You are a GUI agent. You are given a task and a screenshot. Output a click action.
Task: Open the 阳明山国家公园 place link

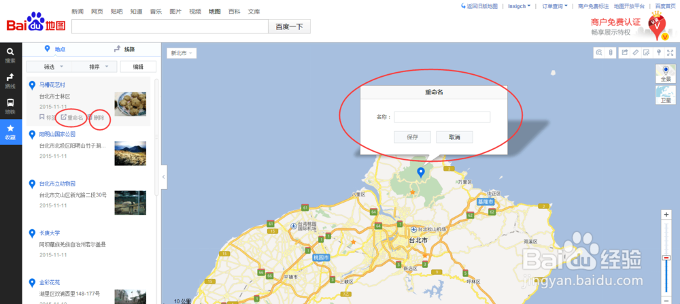click(58, 134)
